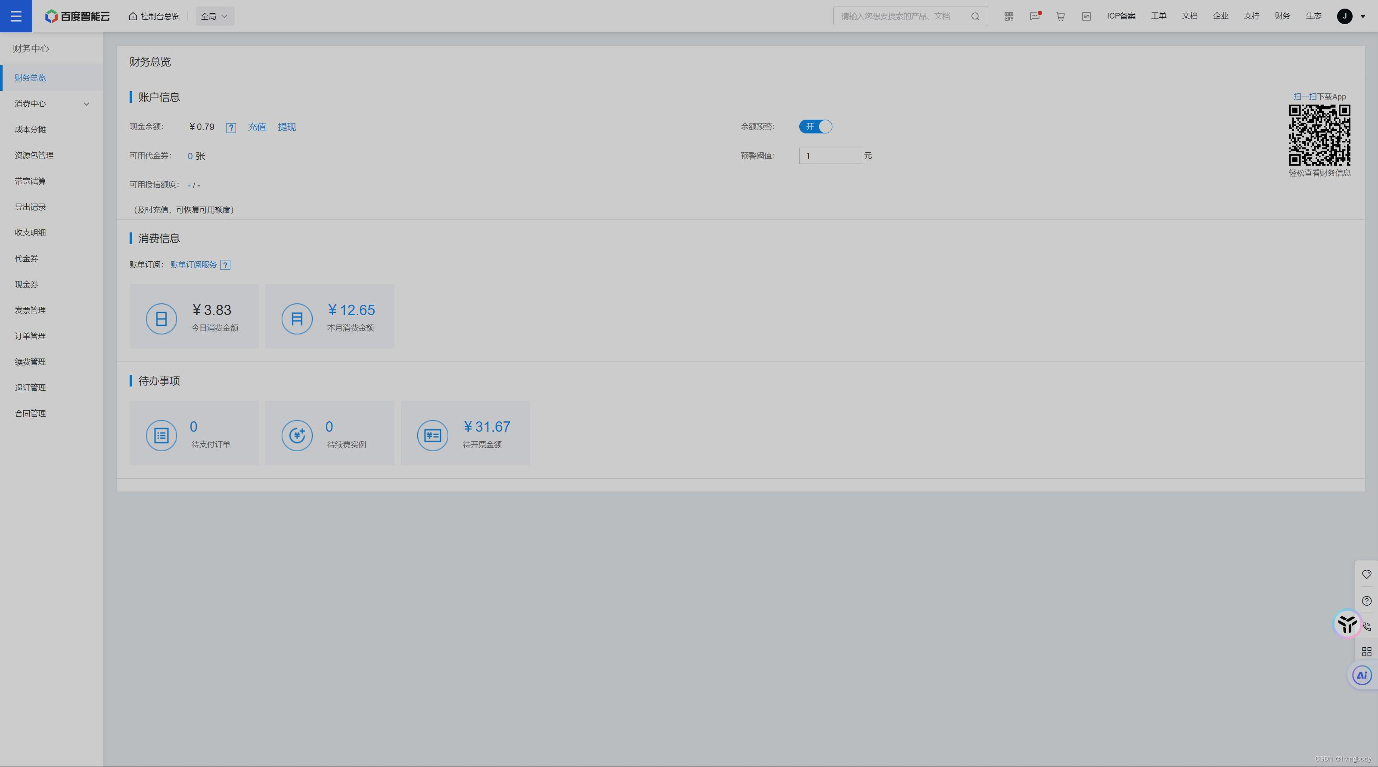Click the 账单订阅服务 link

194,265
